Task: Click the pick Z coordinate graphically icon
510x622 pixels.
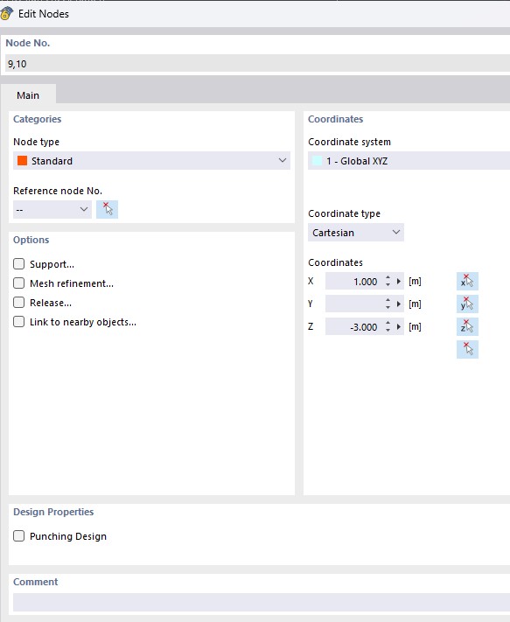Action: pyautogui.click(x=467, y=327)
